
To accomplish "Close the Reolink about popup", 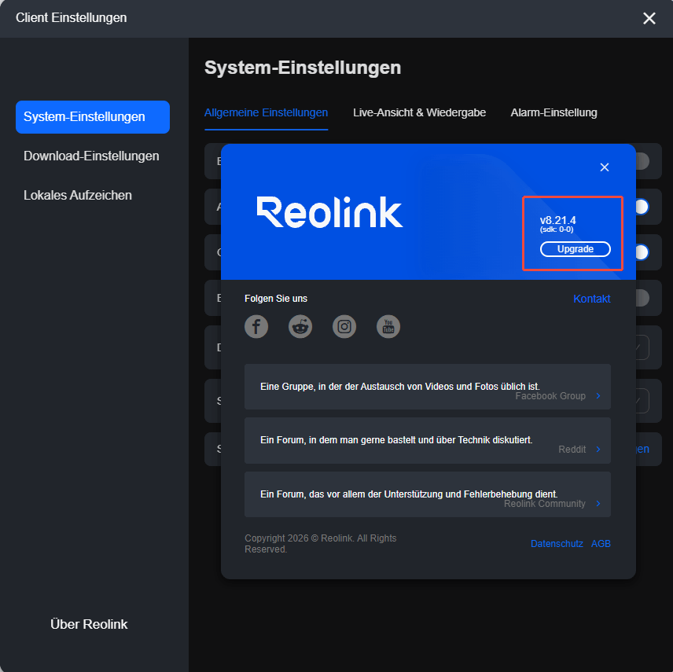I will (x=605, y=167).
